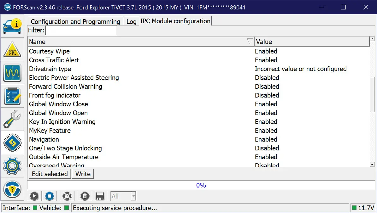The width and height of the screenshot is (377, 213).
Task: Open the help steering wheel section
Action: pyautogui.click(x=12, y=189)
